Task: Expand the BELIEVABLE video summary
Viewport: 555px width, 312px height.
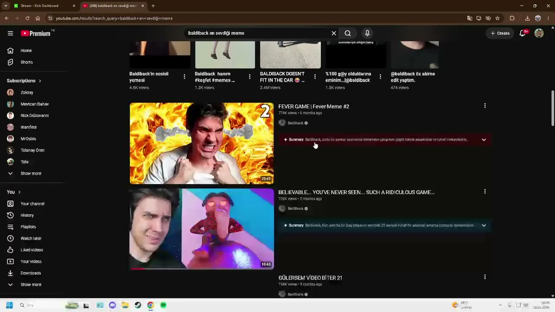Action: point(484,225)
